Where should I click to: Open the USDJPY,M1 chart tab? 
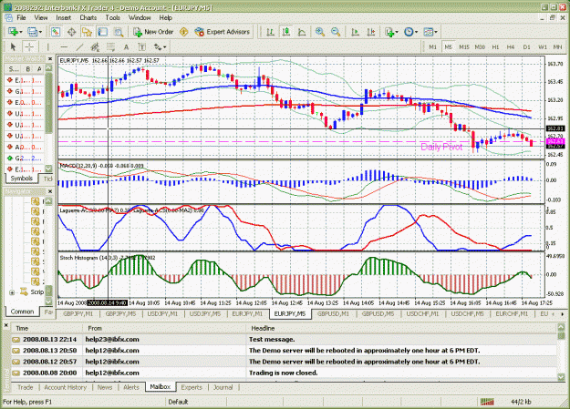pos(162,313)
